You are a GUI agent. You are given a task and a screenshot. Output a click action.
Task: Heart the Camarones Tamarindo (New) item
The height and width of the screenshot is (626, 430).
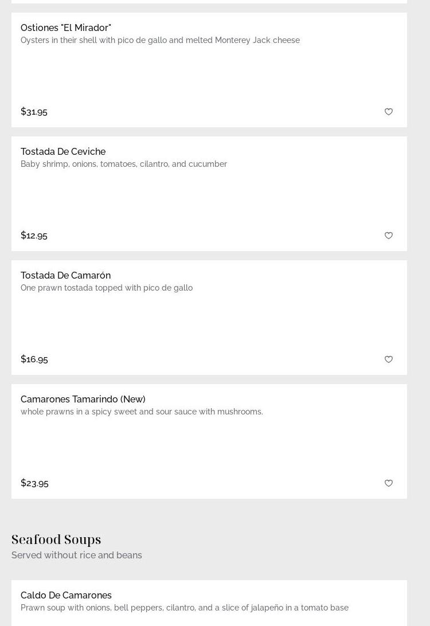coord(389,483)
